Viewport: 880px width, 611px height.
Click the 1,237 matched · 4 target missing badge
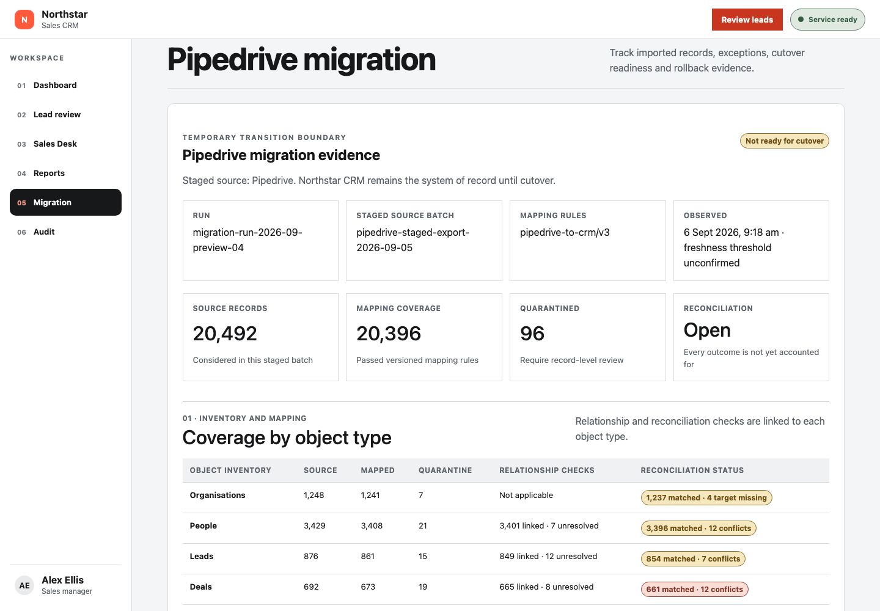coord(706,498)
